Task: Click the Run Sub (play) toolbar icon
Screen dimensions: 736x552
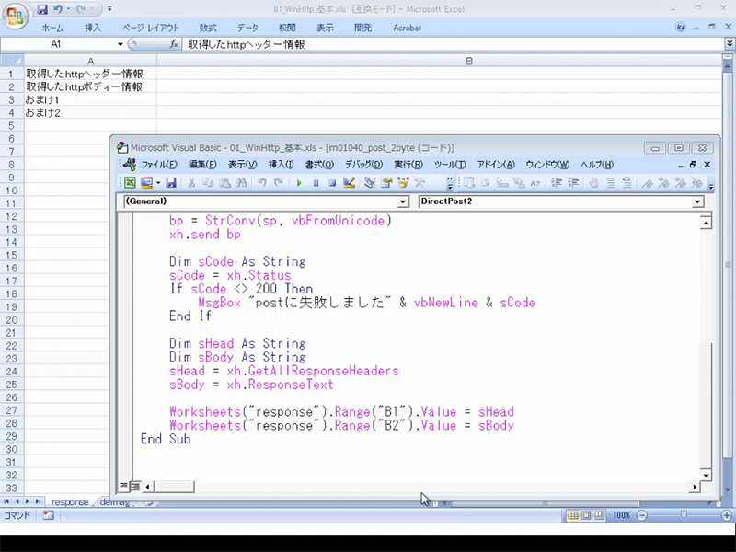Action: pos(299,183)
